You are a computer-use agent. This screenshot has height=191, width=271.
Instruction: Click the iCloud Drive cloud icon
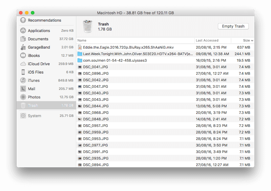[x=23, y=64]
